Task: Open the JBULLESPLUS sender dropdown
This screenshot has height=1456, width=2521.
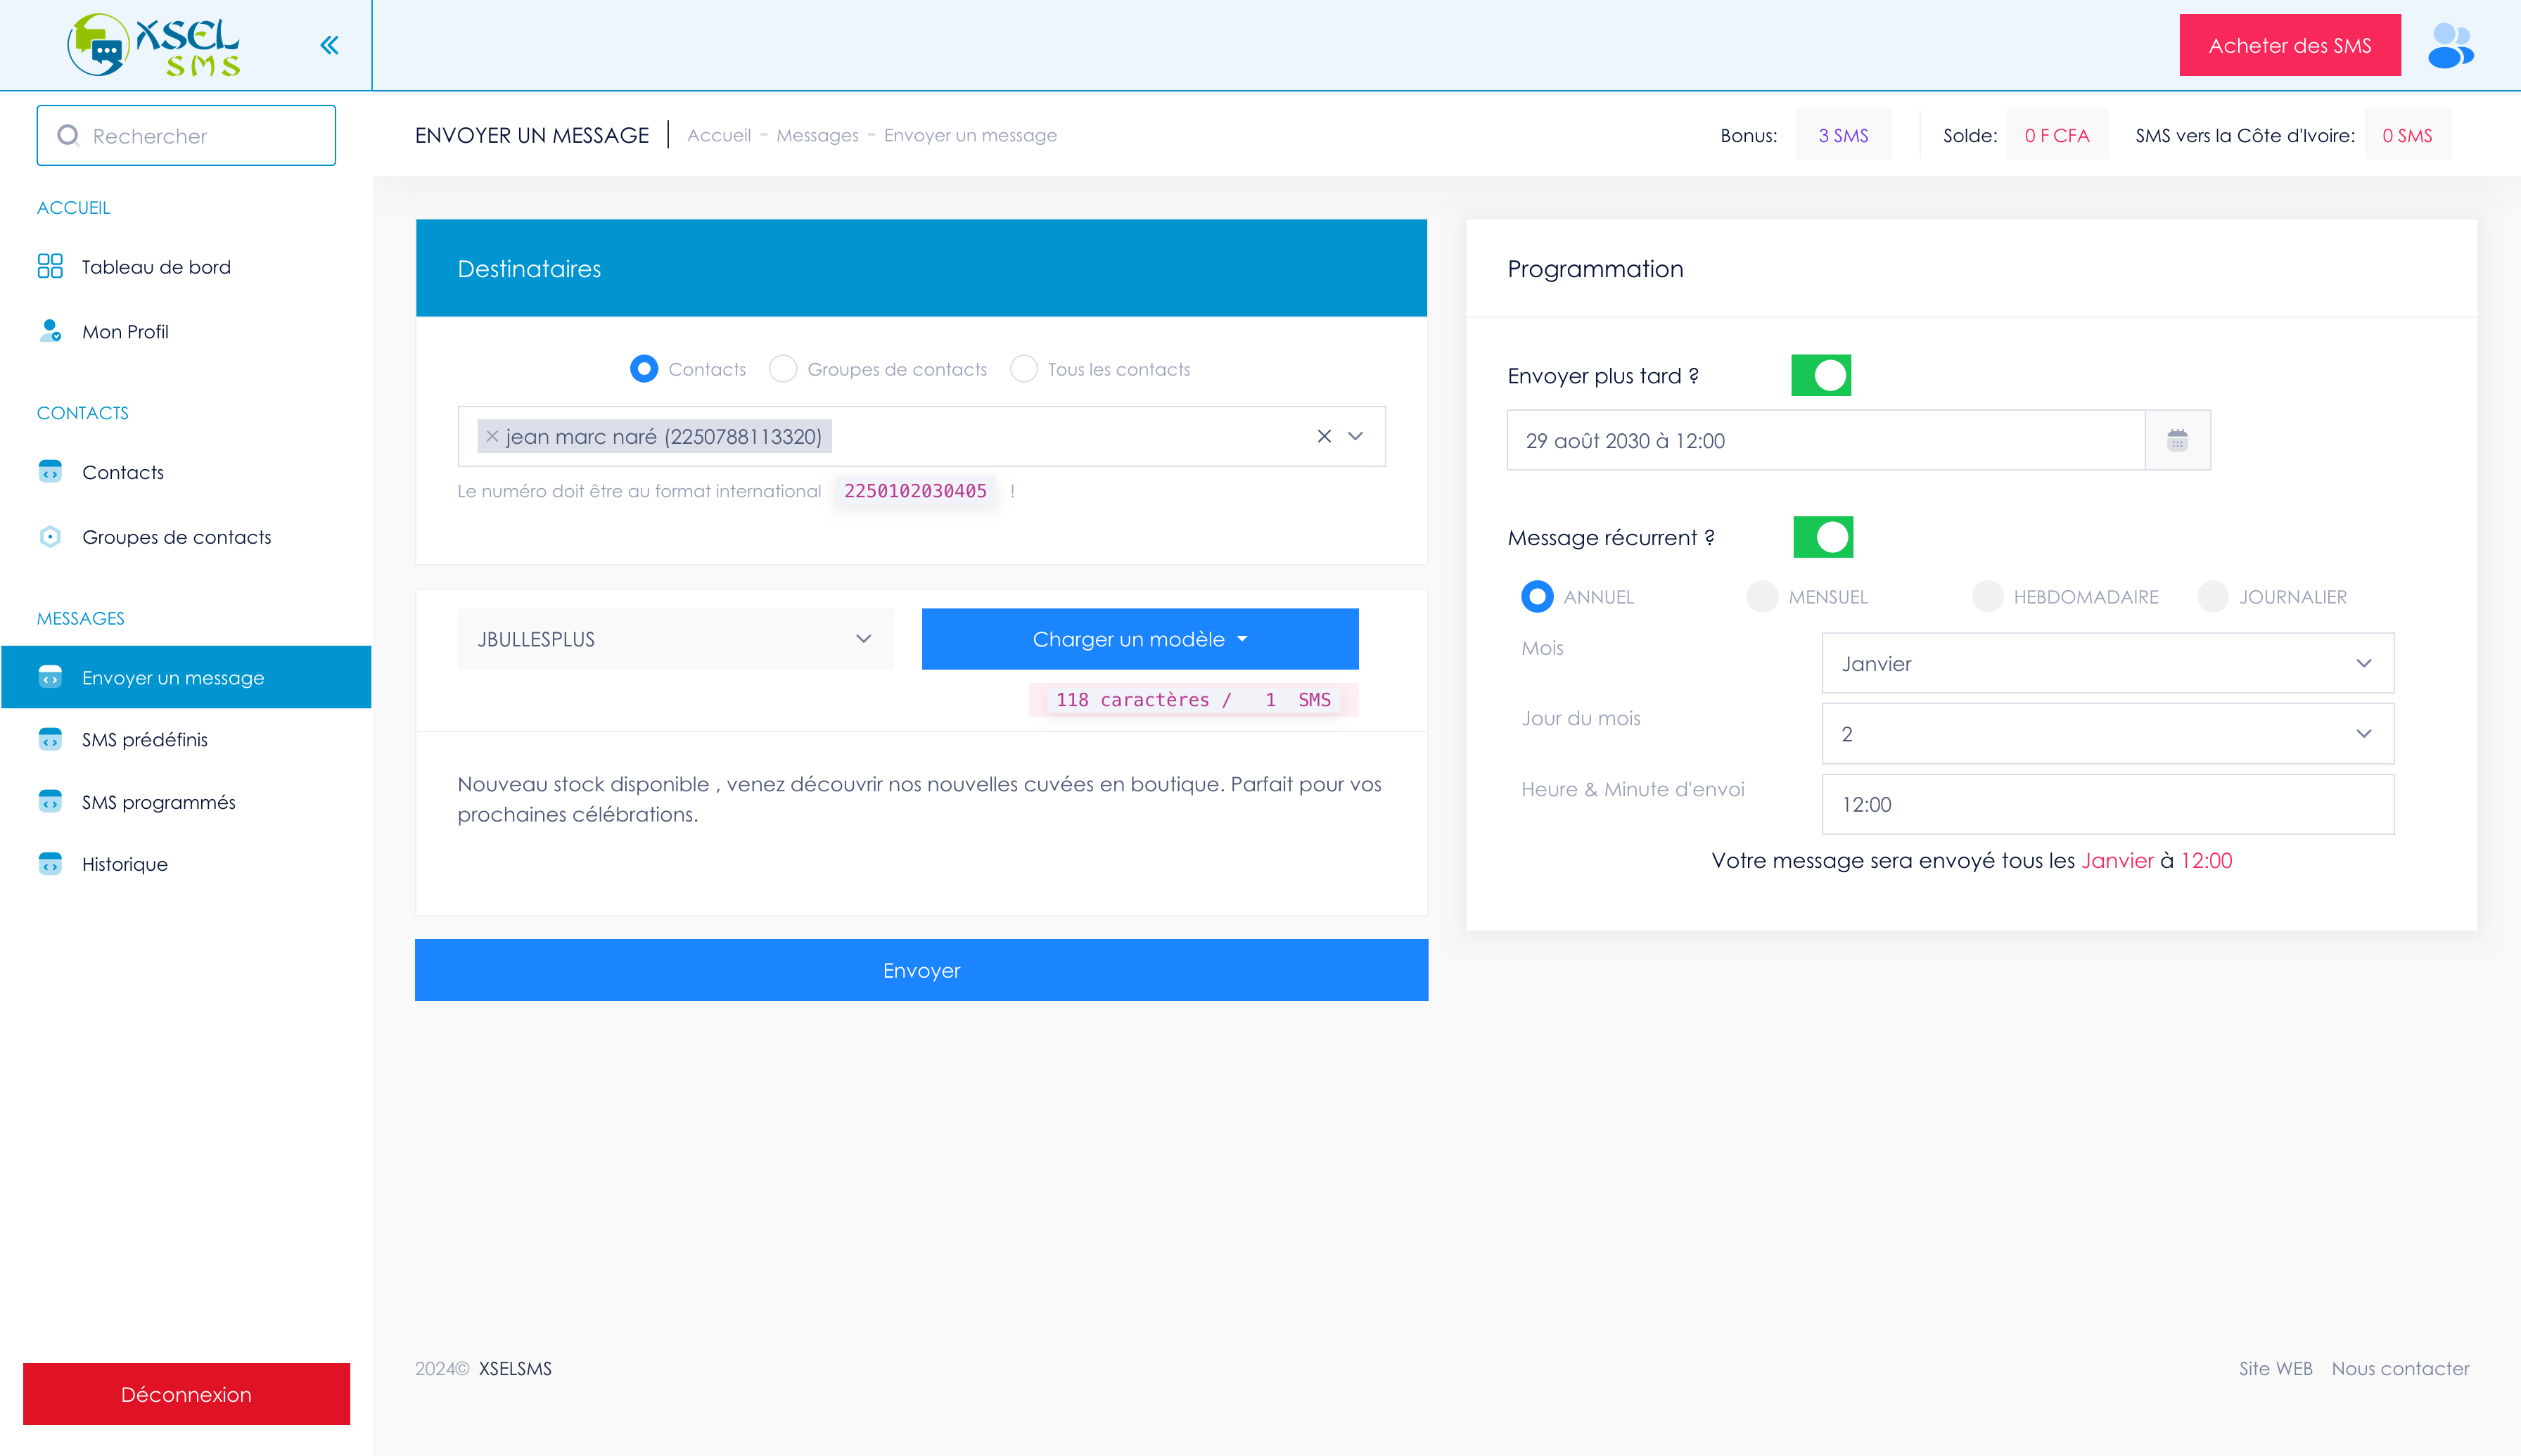Action: (675, 639)
